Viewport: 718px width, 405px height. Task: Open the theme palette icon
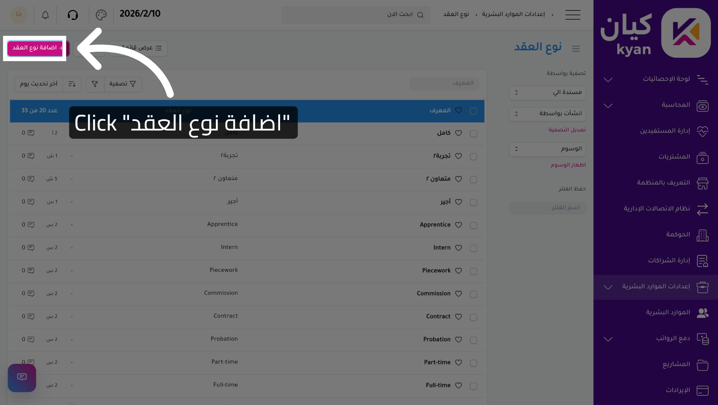click(x=100, y=15)
